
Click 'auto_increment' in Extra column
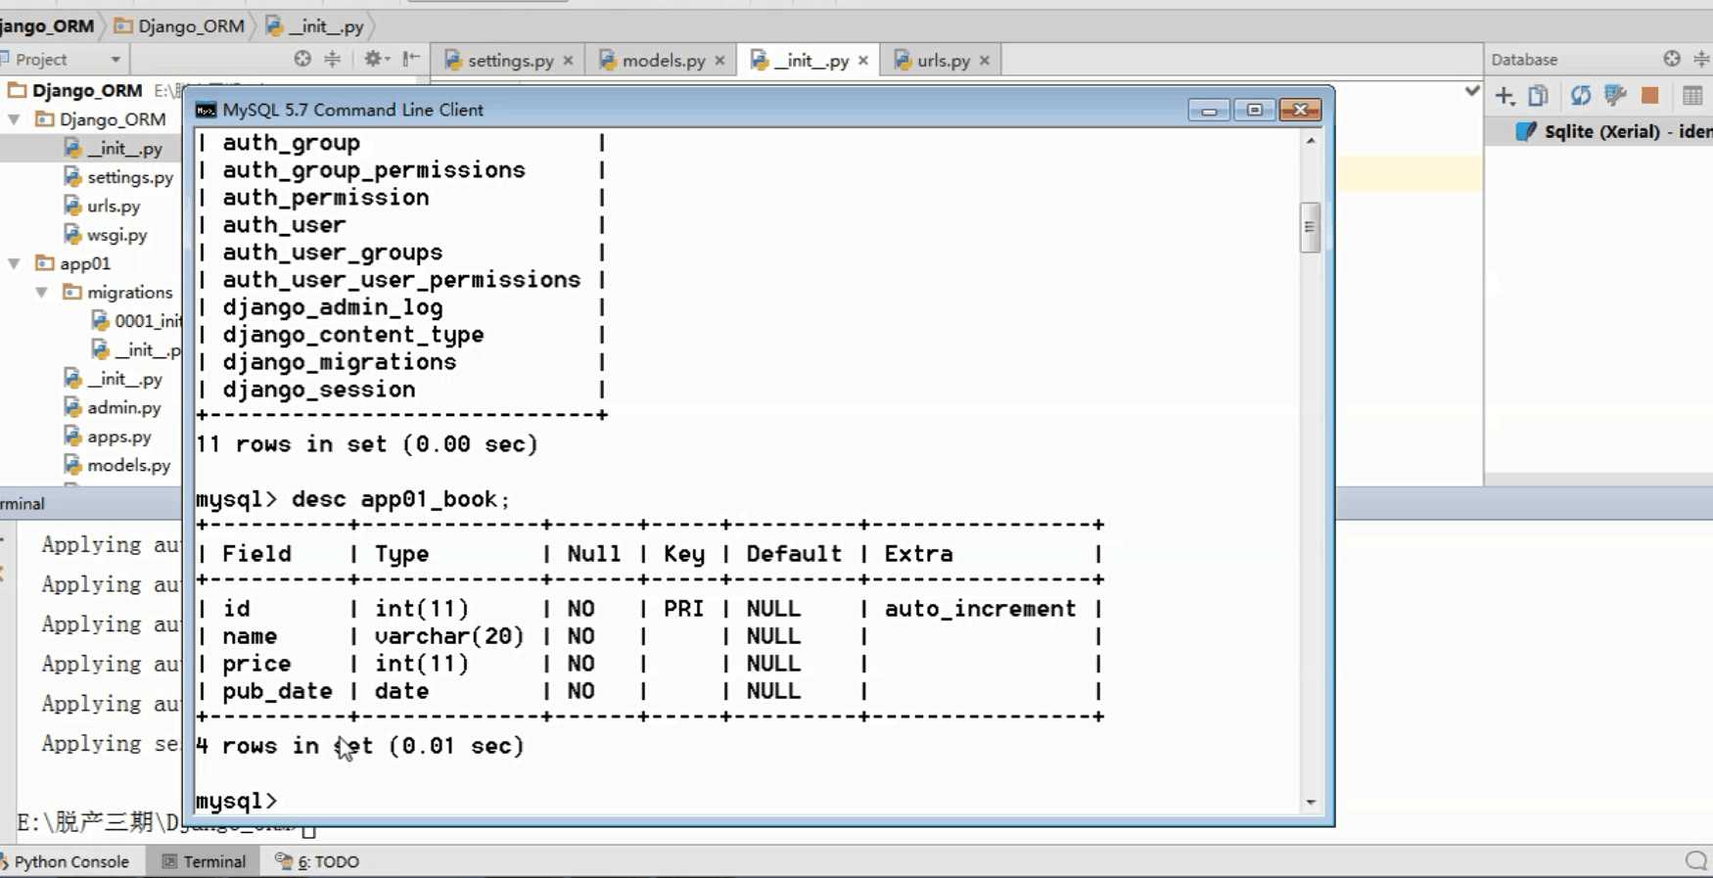tap(981, 609)
